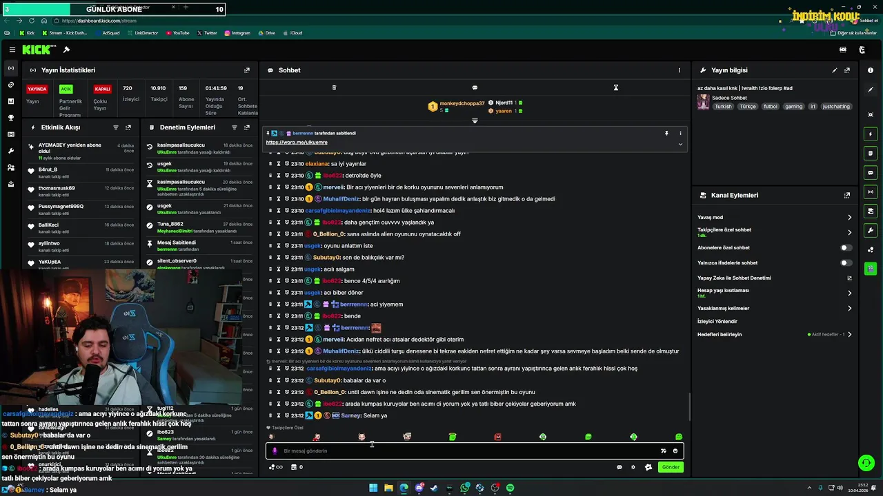This screenshot has height=496, width=883.
Task: Enable Yalnızca ifadelerle sohbet
Action: pos(846,262)
